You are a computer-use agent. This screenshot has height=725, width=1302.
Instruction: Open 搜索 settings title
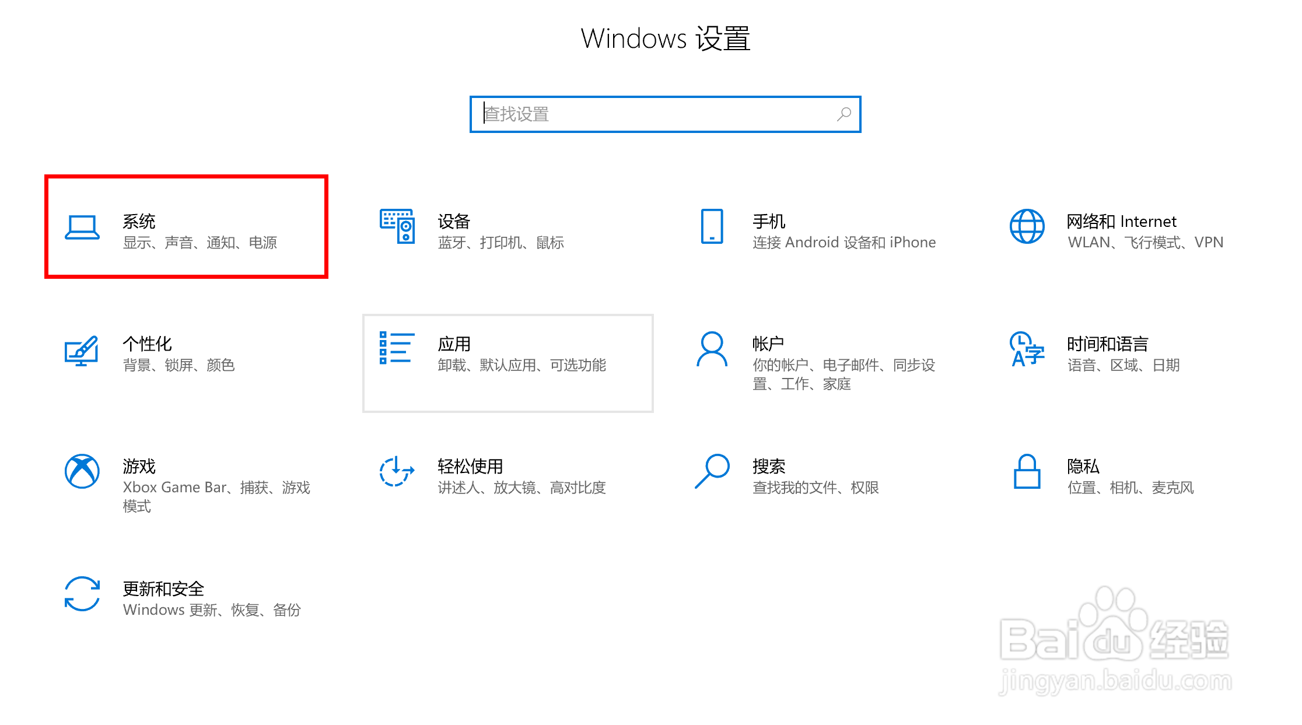click(769, 467)
